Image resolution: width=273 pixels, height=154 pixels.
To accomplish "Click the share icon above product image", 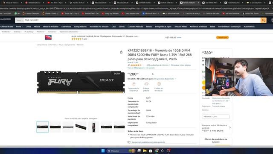I will 121,52.
